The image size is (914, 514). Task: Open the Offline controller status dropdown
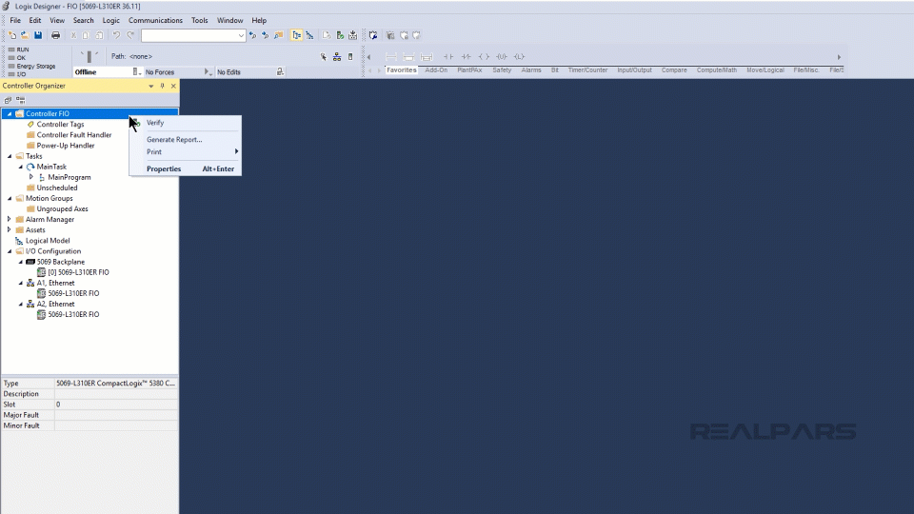click(x=136, y=71)
